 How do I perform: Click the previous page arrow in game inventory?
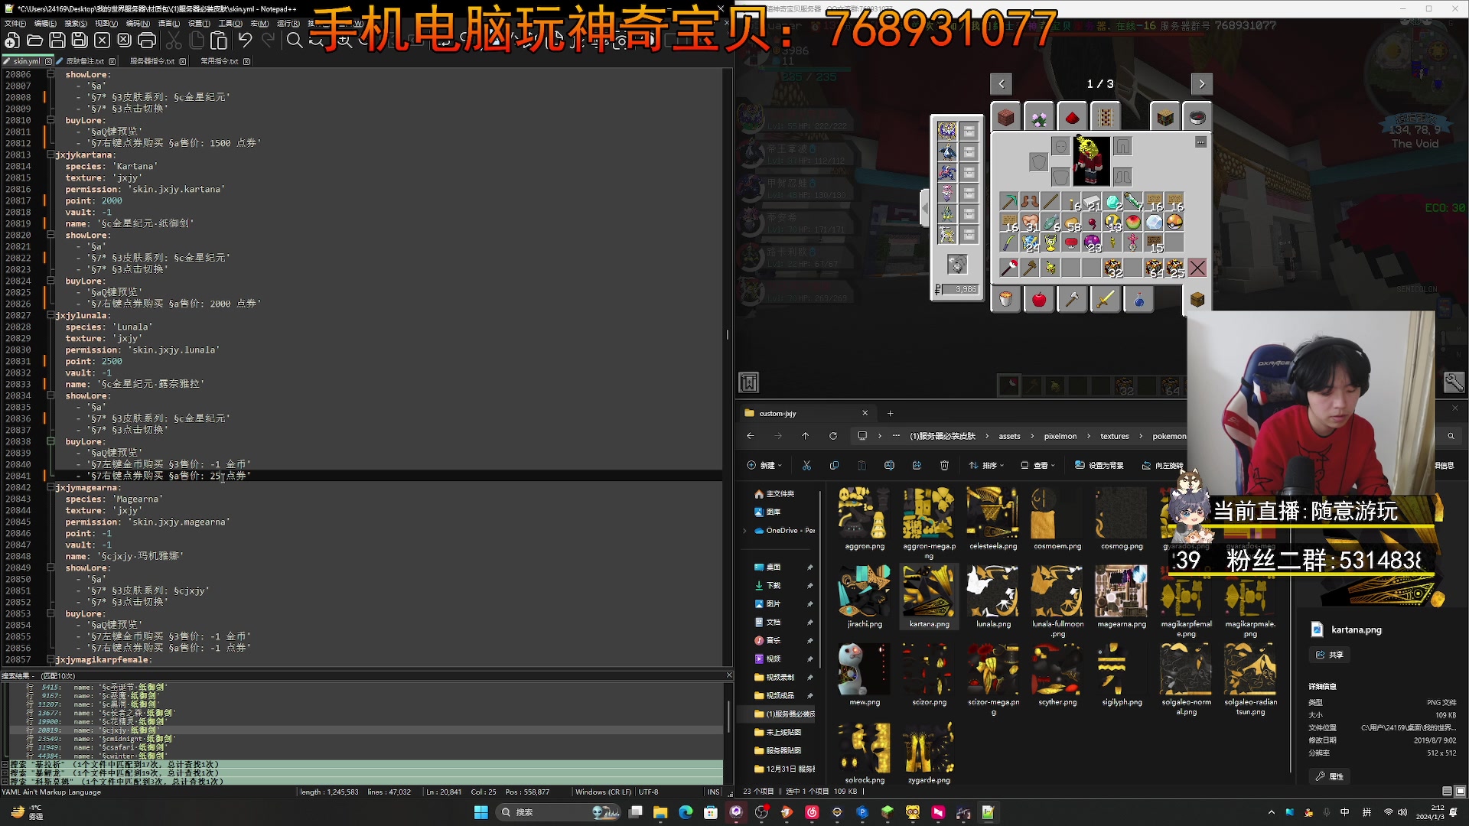[x=1001, y=83]
